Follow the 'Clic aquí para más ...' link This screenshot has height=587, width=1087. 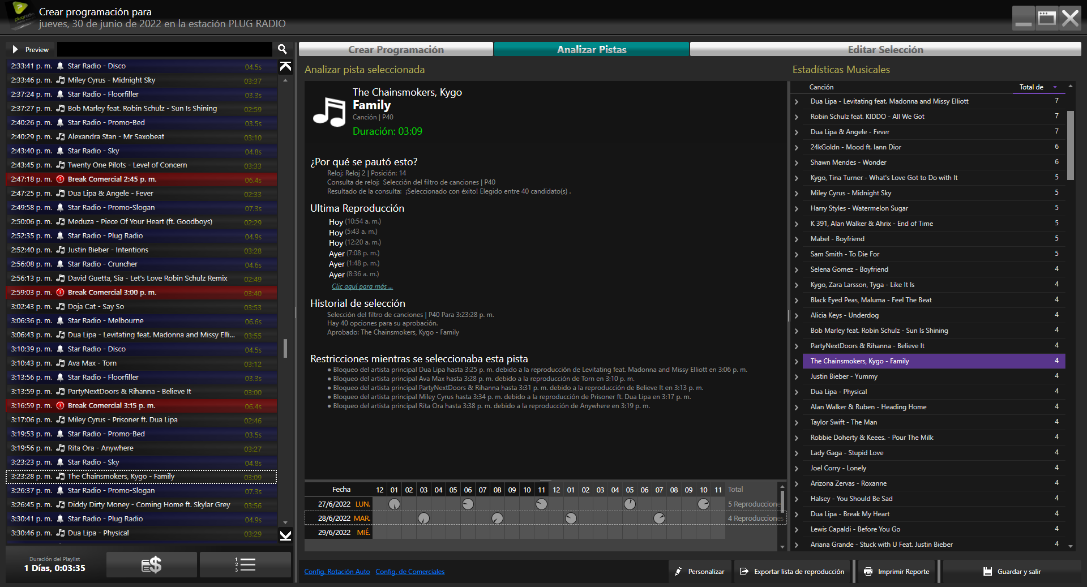point(362,286)
